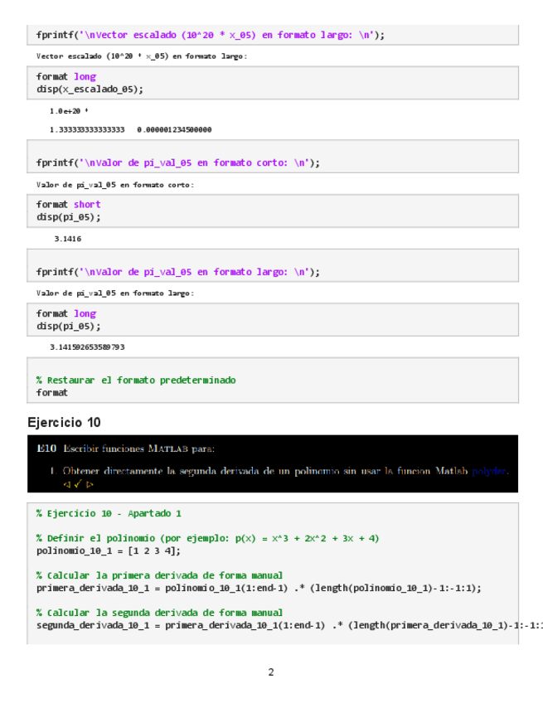Click the polinomio_10_1 = [1 2 3 4] line
This screenshot has width=543, height=703.
[x=108, y=550]
